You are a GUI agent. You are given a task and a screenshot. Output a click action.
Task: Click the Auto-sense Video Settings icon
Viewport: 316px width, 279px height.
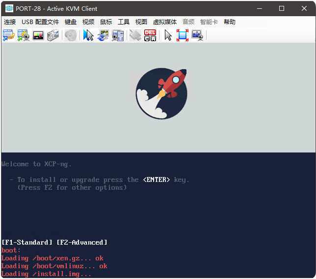pos(118,35)
